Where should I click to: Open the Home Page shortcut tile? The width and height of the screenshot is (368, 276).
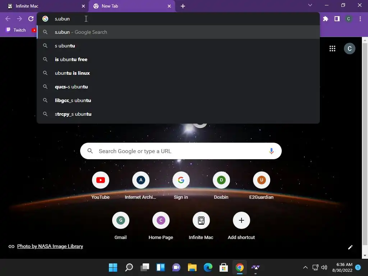[161, 226]
